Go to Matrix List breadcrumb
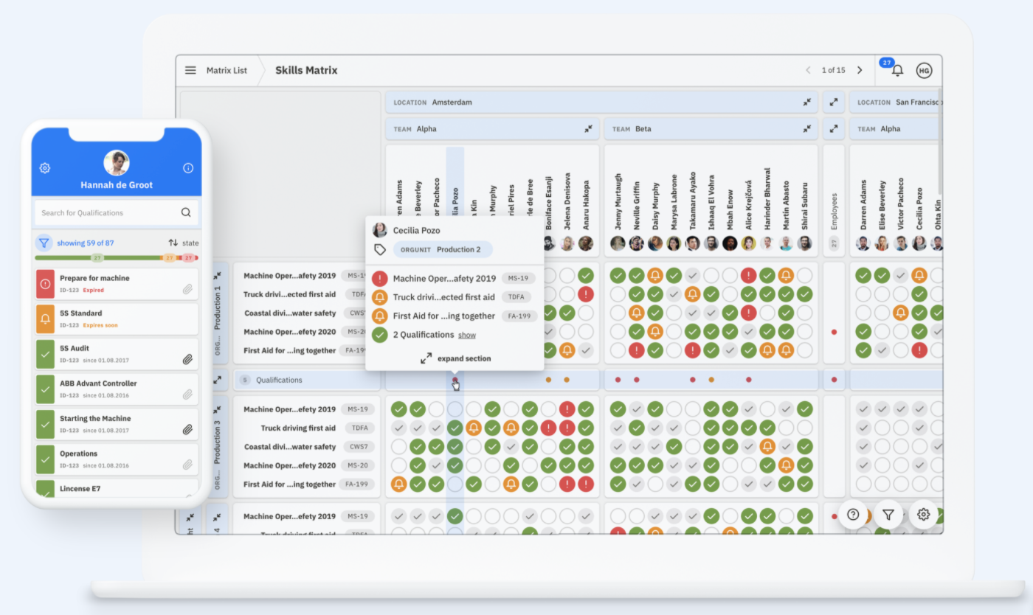Viewport: 1033px width, 615px height. 227,71
